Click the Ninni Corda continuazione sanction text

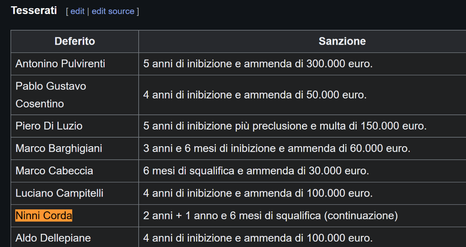[270, 215]
